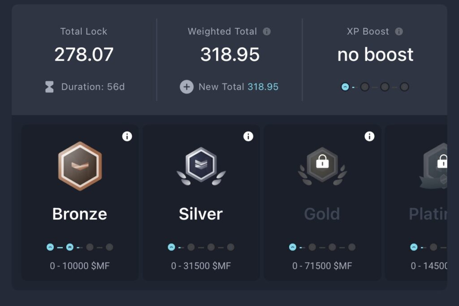
Task: Click the XP Boost info icon
Action: pyautogui.click(x=399, y=31)
